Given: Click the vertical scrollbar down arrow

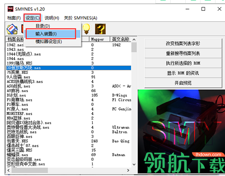Looking at the screenshot, I should pos(134,165).
